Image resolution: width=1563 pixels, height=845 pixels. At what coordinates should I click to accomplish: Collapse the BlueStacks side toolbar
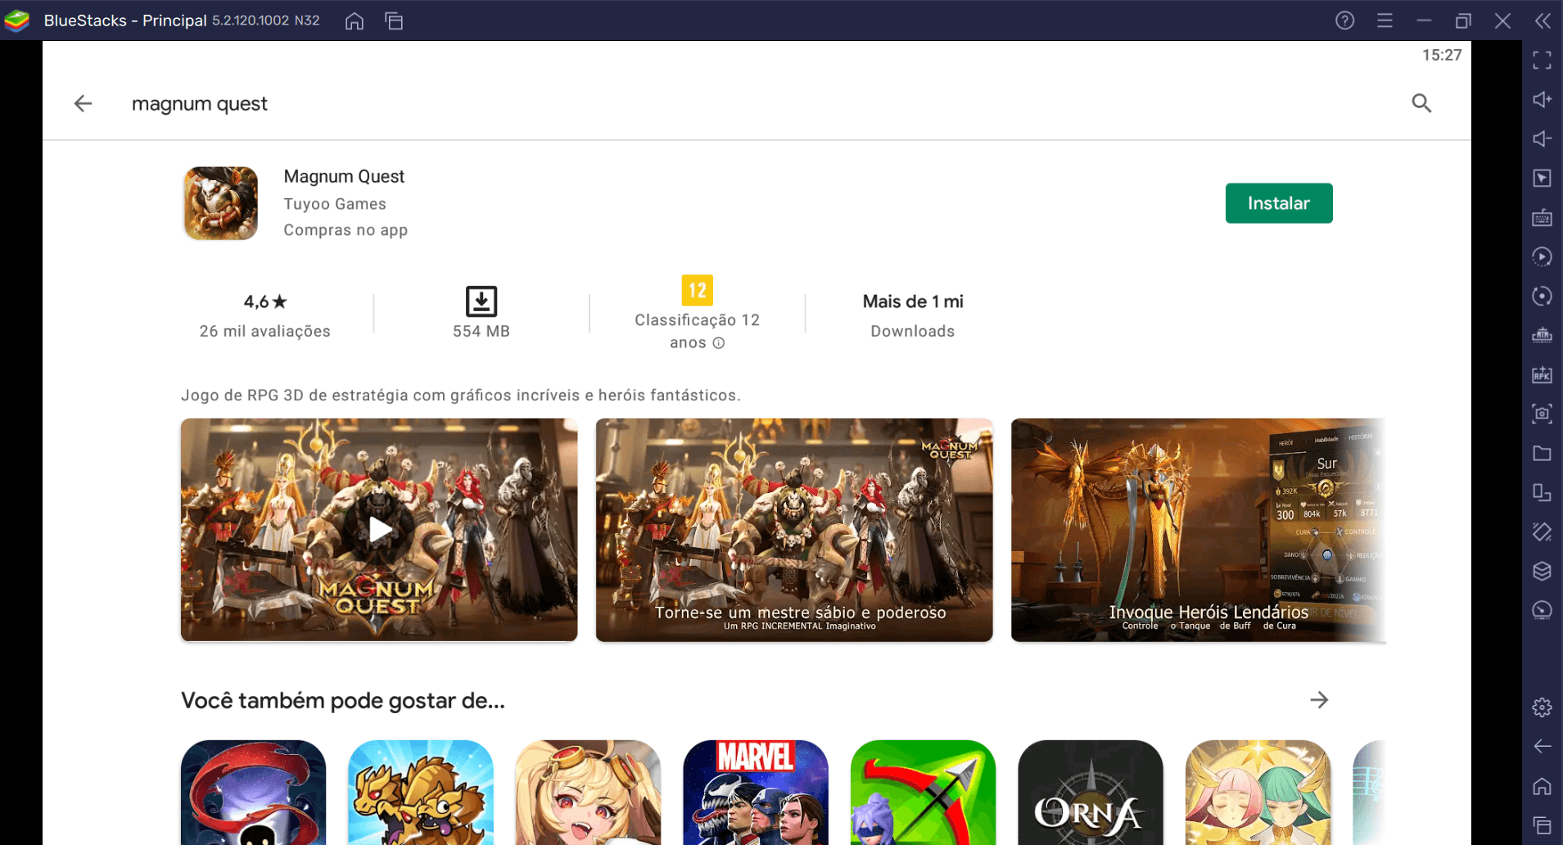tap(1543, 20)
